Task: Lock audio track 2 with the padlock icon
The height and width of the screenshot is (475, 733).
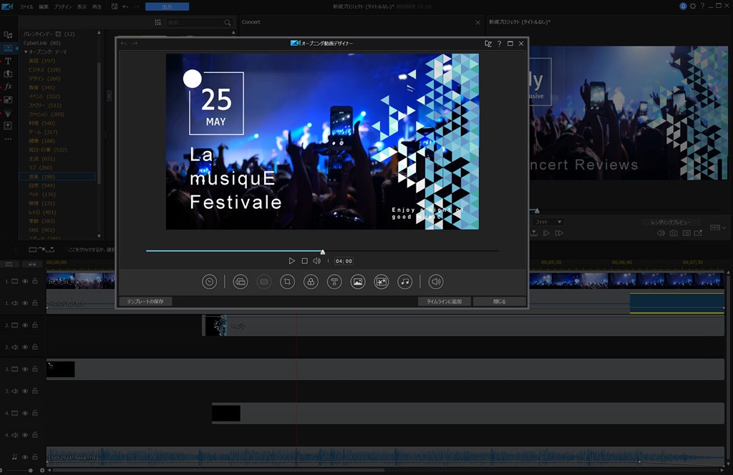Action: point(34,347)
